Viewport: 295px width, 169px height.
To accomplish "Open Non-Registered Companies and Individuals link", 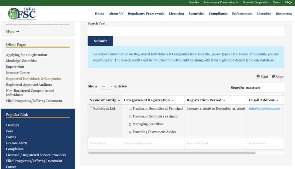I will coord(30,93).
